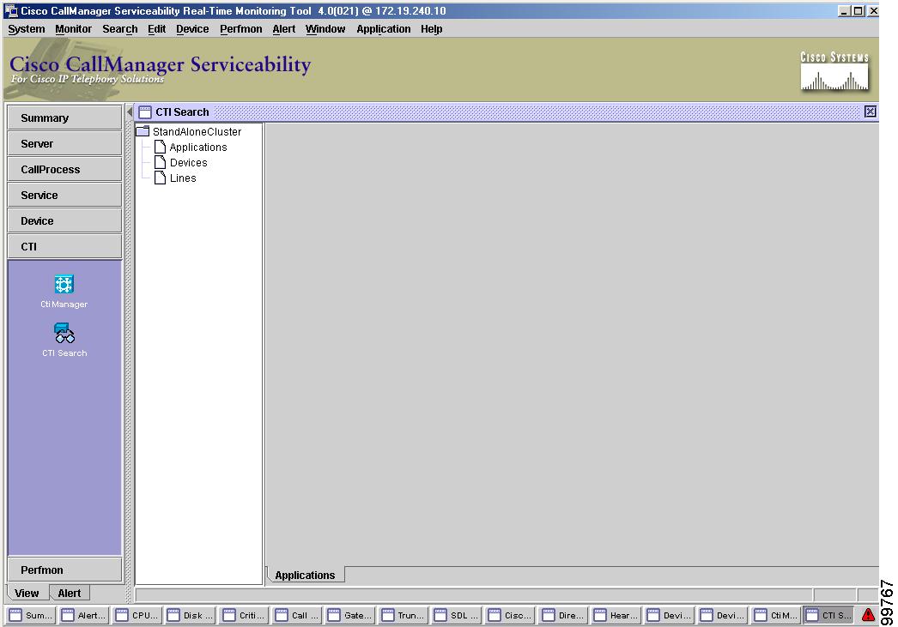Switch to the View tab
Image resolution: width=898 pixels, height=627 pixels.
[27, 594]
